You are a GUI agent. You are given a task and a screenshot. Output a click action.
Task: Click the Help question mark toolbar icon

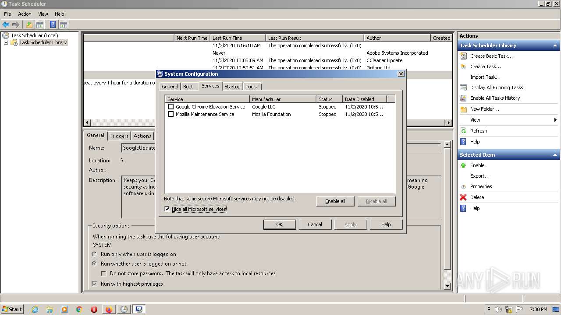53,25
